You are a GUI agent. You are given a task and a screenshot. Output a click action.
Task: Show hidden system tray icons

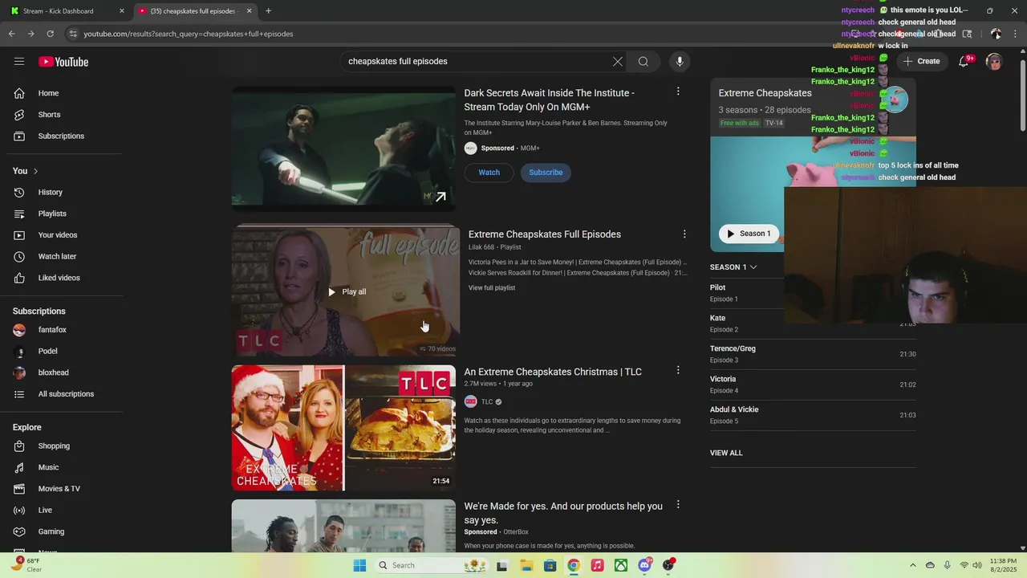click(912, 565)
